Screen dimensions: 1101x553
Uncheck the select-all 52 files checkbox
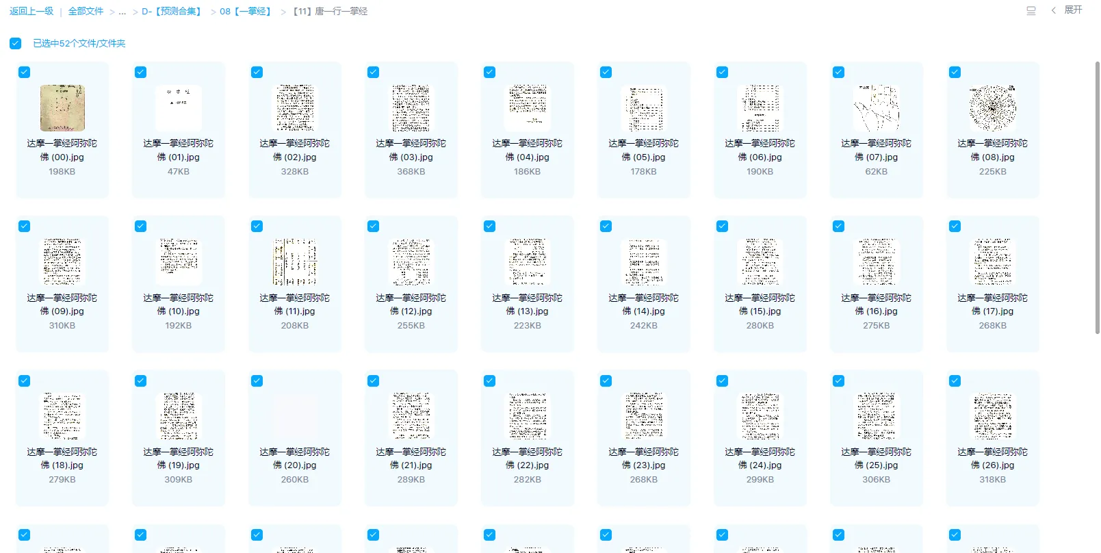[x=15, y=43]
